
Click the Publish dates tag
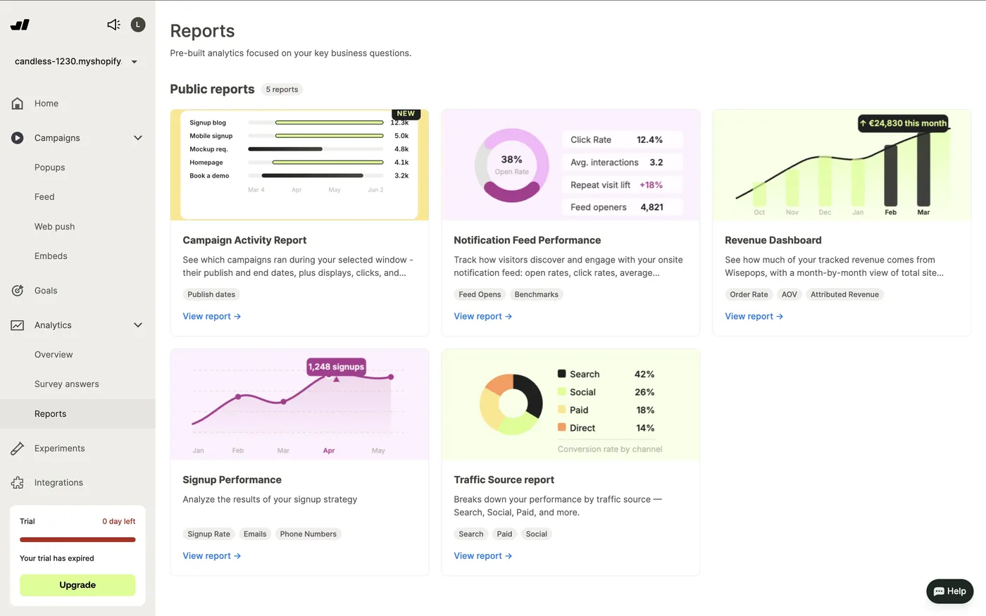(211, 295)
